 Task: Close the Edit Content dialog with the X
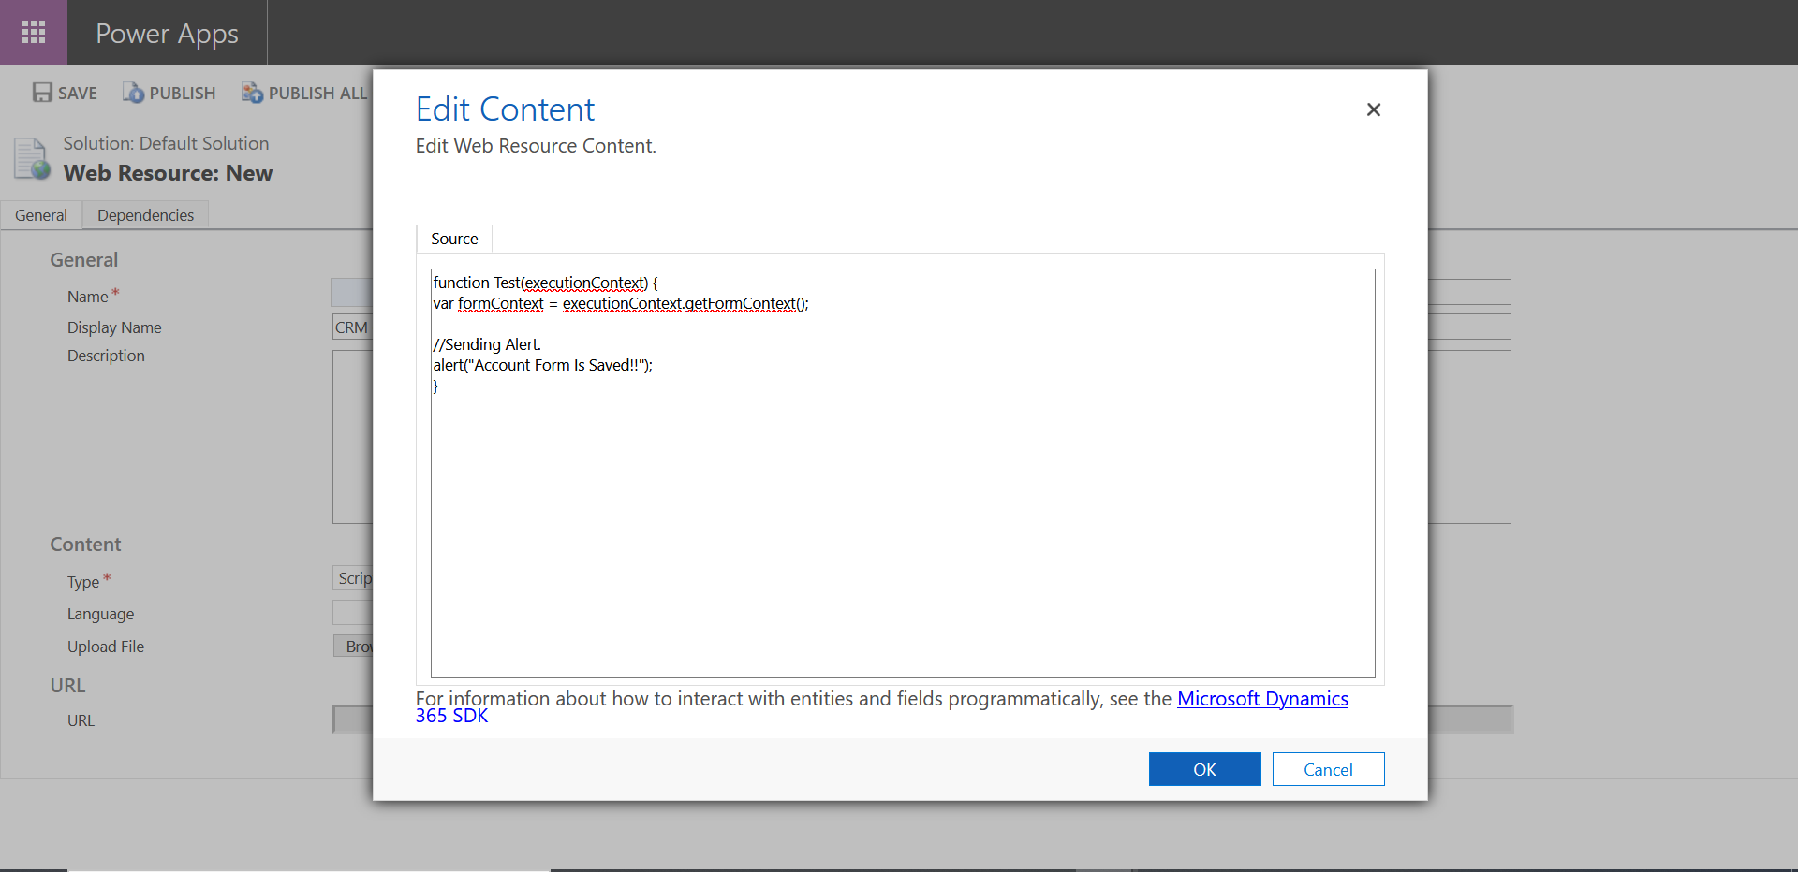(1373, 109)
